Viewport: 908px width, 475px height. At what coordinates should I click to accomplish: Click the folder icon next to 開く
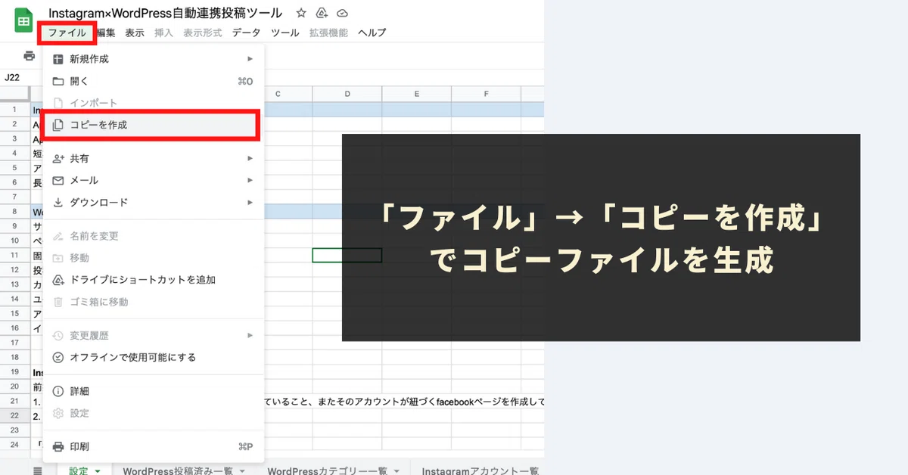[58, 81]
